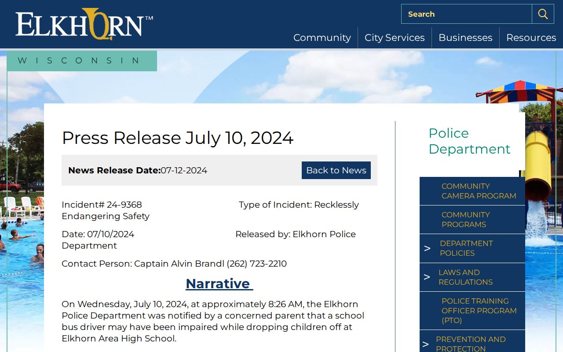Image resolution: width=563 pixels, height=352 pixels.
Task: Focus the Search input field
Action: [x=467, y=14]
